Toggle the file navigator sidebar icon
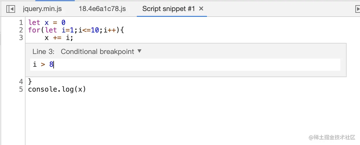Image resolution: width=360 pixels, height=145 pixels. coord(10,9)
